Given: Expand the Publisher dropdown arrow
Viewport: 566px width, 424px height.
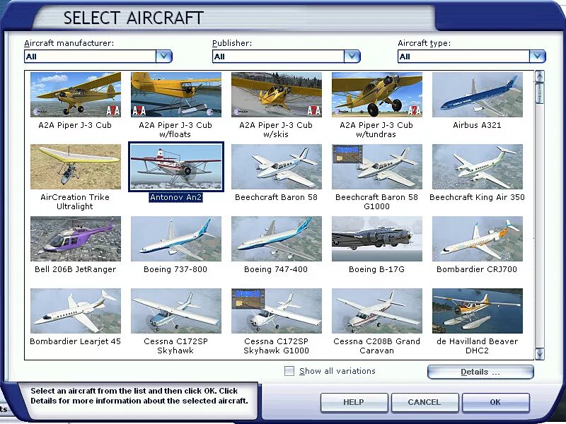Looking at the screenshot, I should coord(352,57).
